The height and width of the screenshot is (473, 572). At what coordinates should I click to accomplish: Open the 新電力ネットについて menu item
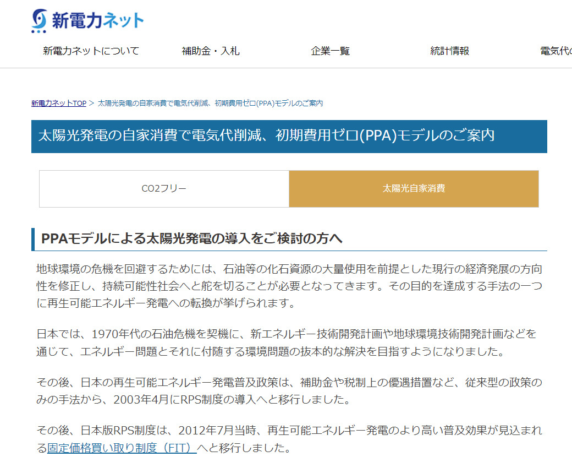(x=91, y=51)
